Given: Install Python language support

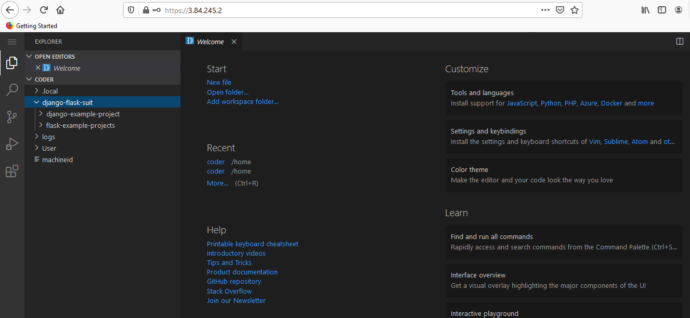Looking at the screenshot, I should 551,103.
